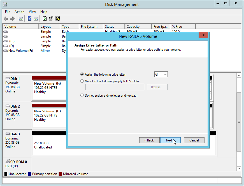Select Disk 1 New Volume (F:) partition block
The image size is (244, 186).
[x=49, y=90]
